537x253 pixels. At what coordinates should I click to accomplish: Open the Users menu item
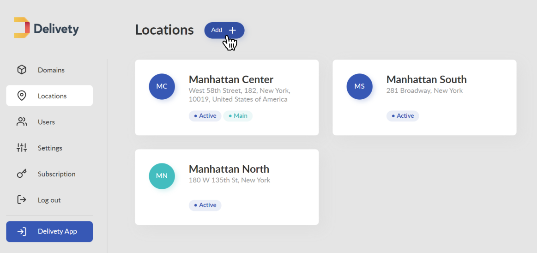click(x=49, y=122)
